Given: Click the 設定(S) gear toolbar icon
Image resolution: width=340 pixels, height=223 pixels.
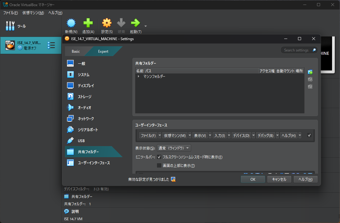Looking at the screenshot, I should tap(107, 23).
